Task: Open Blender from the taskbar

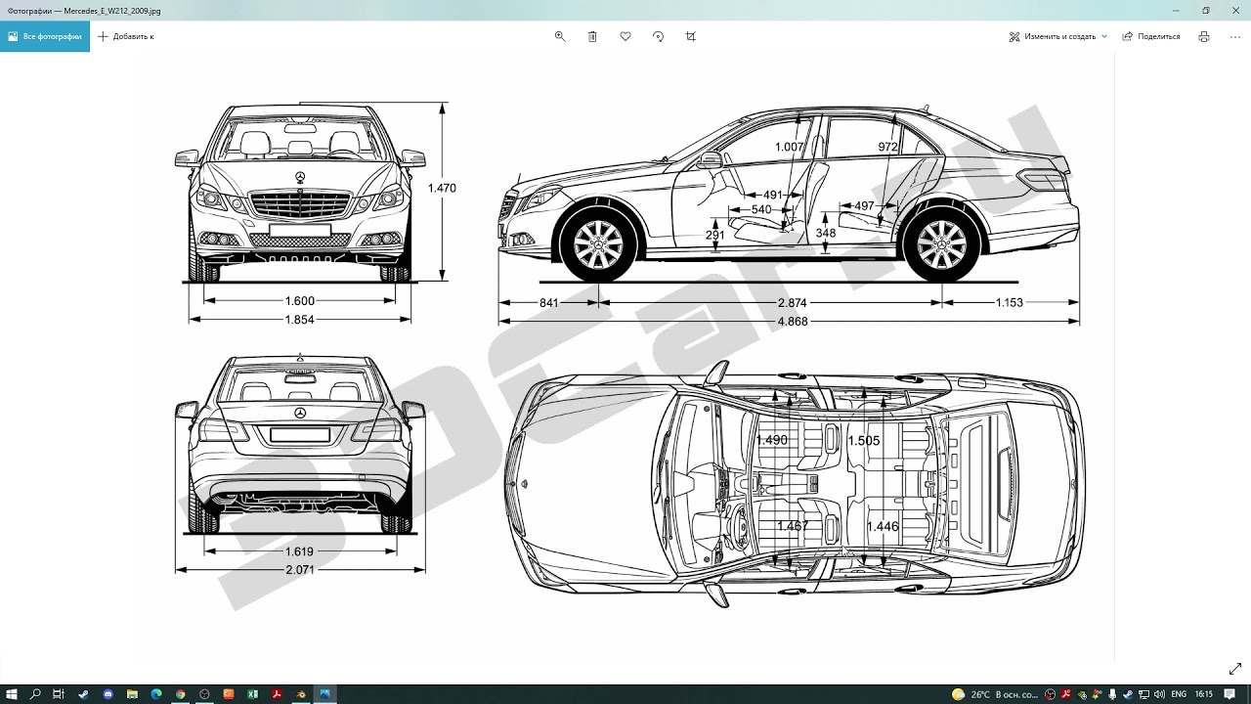Action: pyautogui.click(x=301, y=694)
